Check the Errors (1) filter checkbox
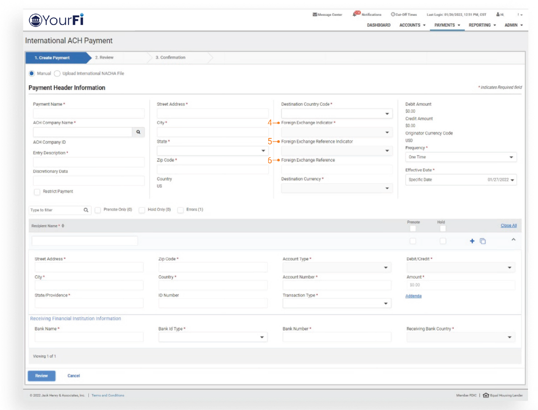Viewport: 538px width, 410px height. (180, 210)
